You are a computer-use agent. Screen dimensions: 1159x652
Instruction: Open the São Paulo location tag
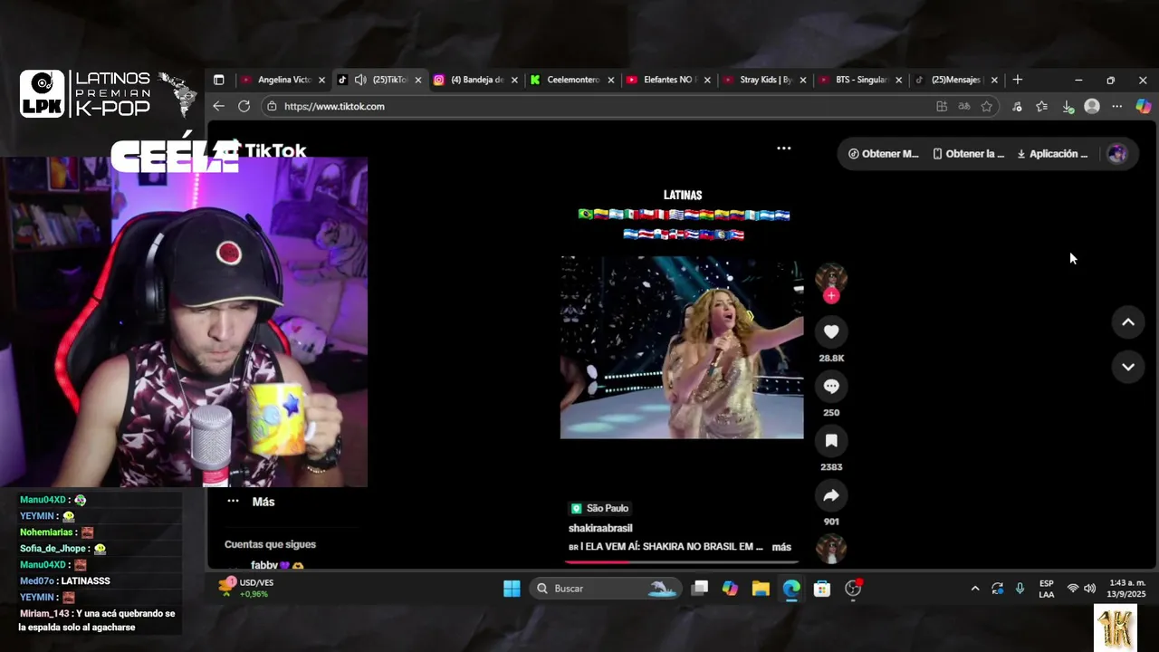pyautogui.click(x=599, y=509)
